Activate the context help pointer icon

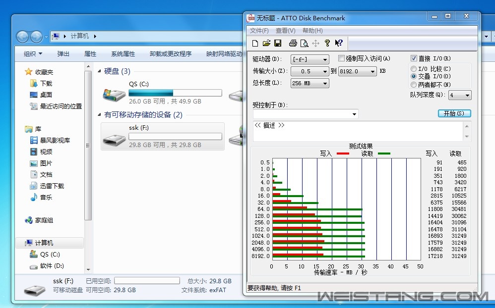pos(339,44)
